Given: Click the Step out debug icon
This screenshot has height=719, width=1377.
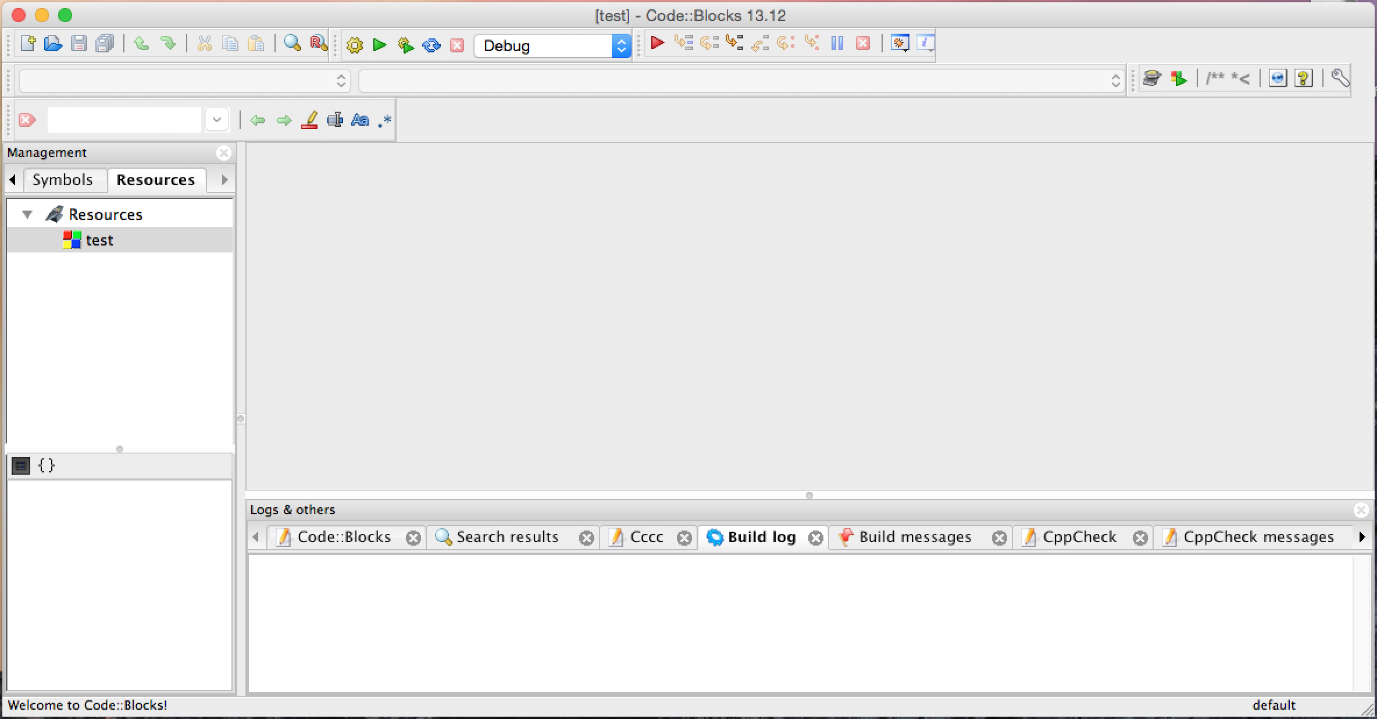Looking at the screenshot, I should pyautogui.click(x=760, y=43).
